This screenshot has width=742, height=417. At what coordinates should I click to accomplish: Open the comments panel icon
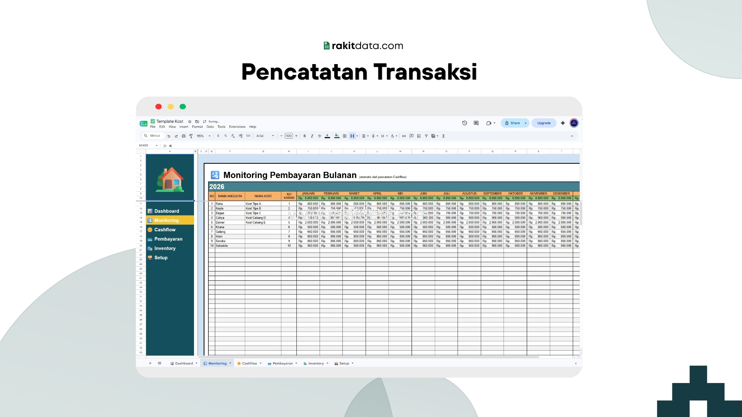(476, 123)
